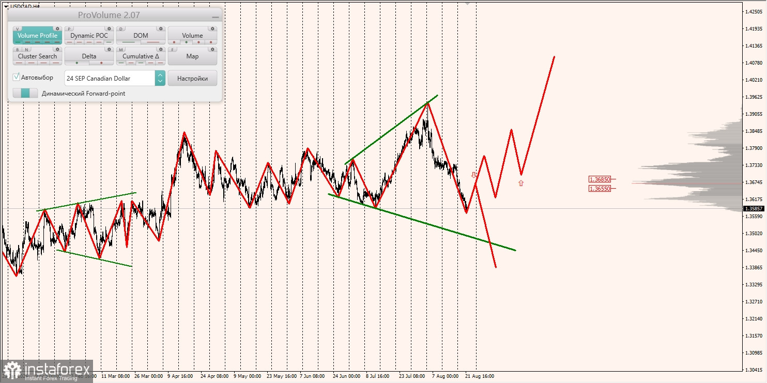Image resolution: width=767 pixels, height=383 pixels.
Task: Click the ProVolume 2.07 title bar
Action: click(x=115, y=15)
